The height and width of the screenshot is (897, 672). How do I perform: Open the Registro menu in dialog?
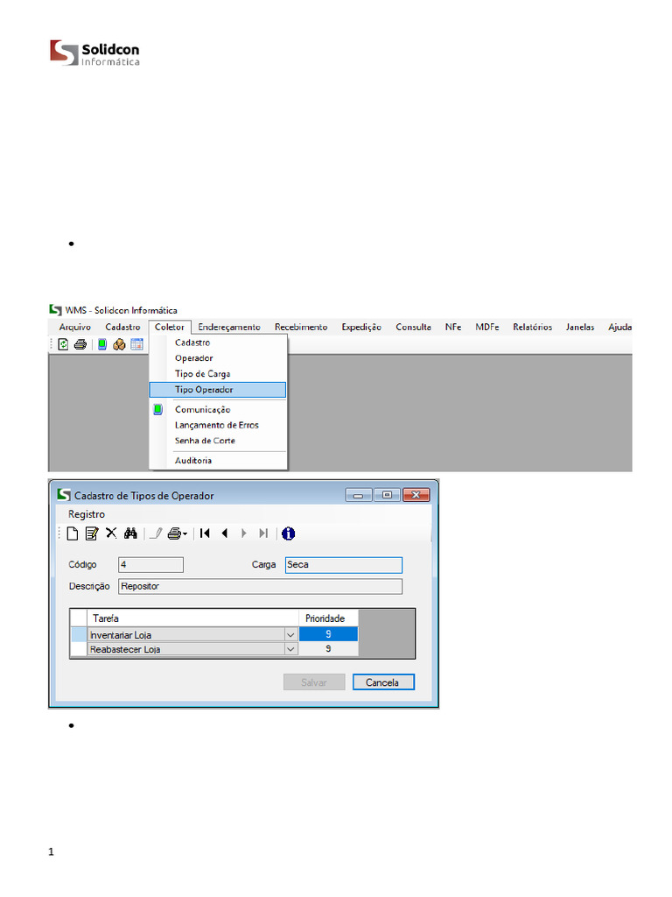(x=87, y=514)
